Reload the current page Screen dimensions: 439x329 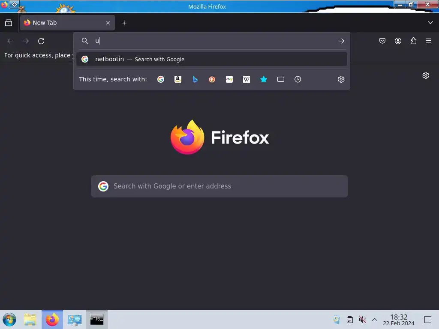pyautogui.click(x=41, y=41)
